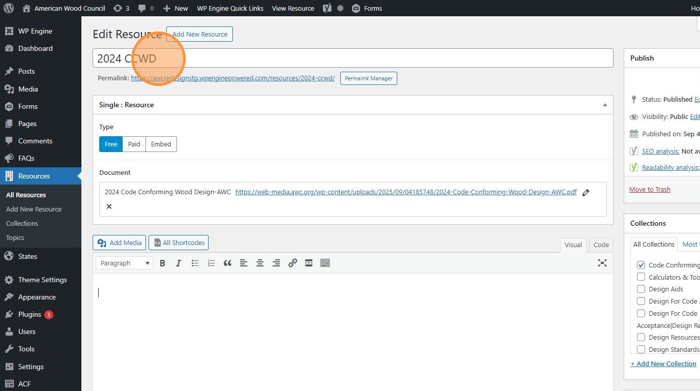
Task: Switch to the Code editor tab
Action: [x=601, y=245]
